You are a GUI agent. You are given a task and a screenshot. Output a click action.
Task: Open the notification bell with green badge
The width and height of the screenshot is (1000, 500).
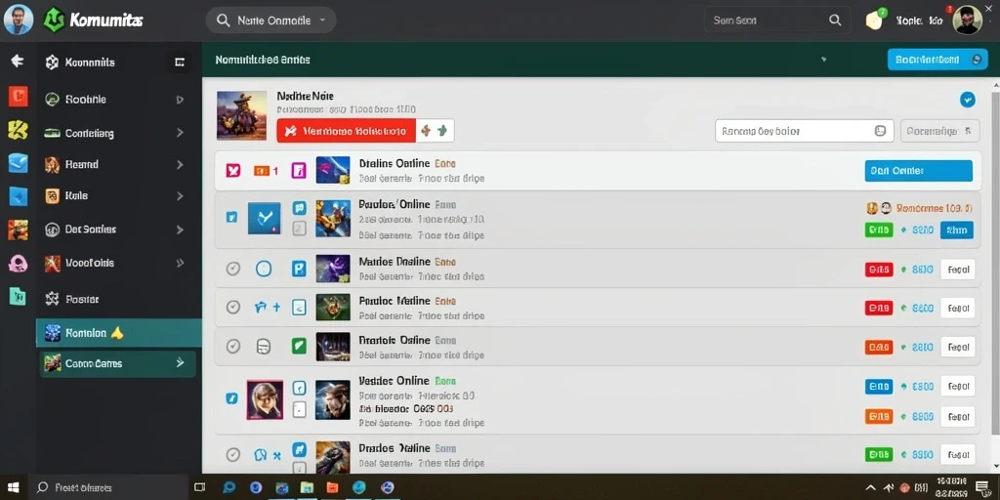pos(875,20)
